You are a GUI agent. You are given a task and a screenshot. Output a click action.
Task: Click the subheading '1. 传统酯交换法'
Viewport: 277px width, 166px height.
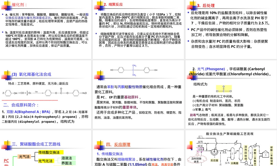[x=110, y=154]
